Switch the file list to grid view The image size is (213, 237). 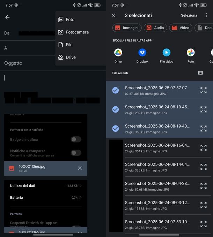coord(200,73)
